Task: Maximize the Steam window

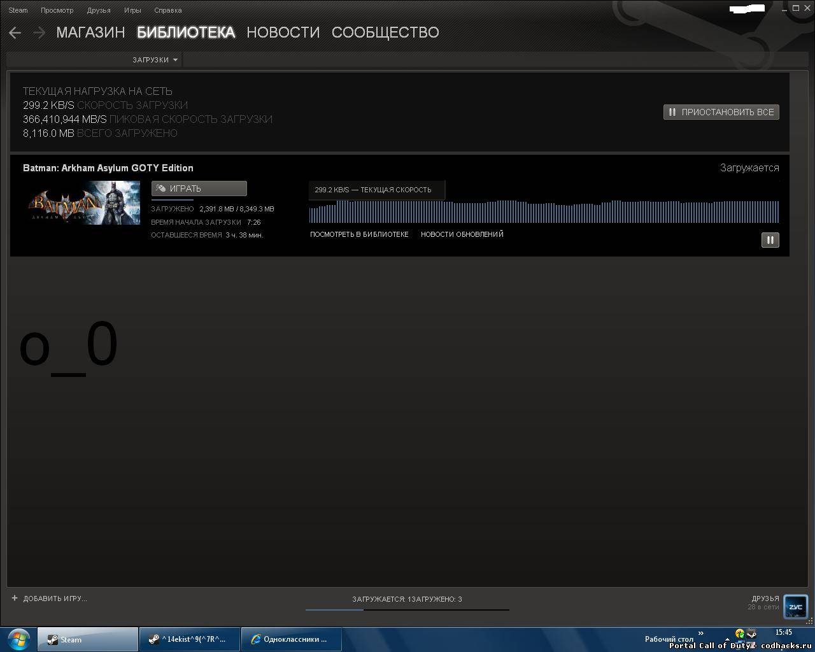Action: [796, 8]
